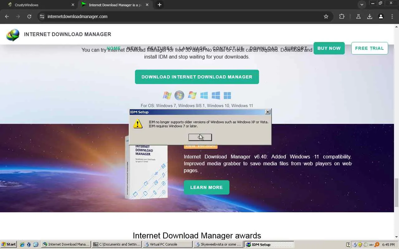Open the Chrome downloads icon
399x249 pixels.
click(x=370, y=16)
